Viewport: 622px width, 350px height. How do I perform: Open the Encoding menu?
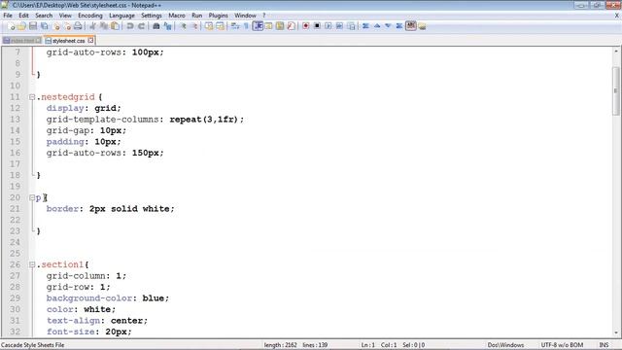pos(90,16)
